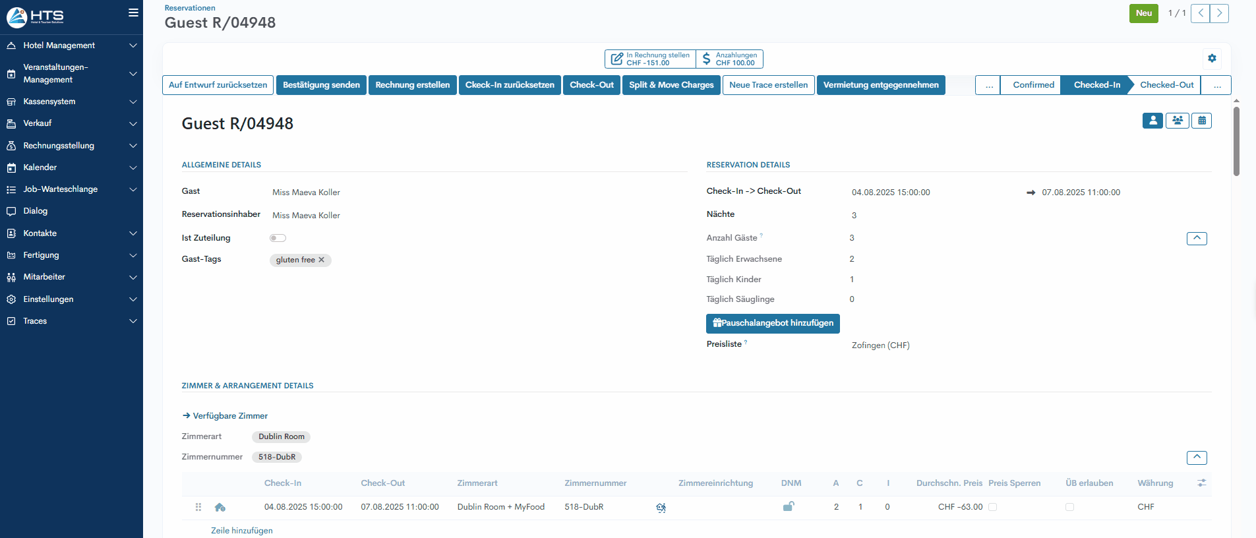Toggle the Ist Zuteilung switch
This screenshot has height=538, width=1256.
click(x=278, y=238)
